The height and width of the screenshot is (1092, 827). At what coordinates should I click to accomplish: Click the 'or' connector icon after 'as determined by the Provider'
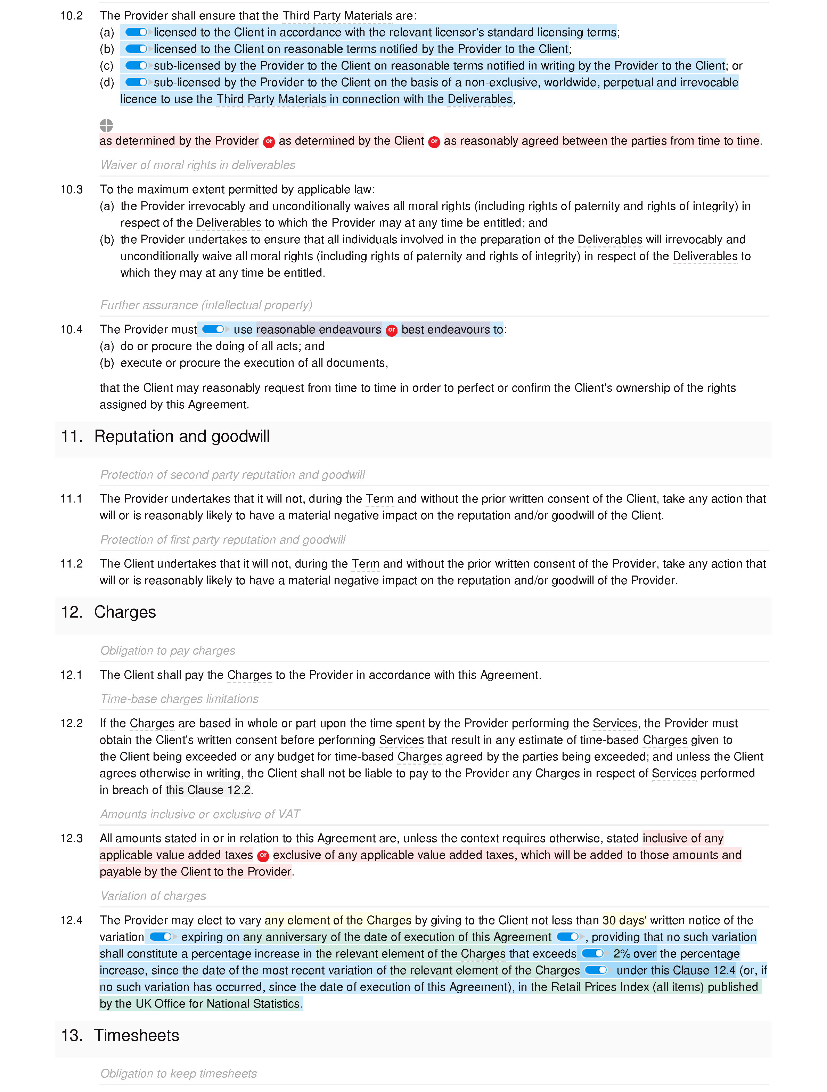click(x=271, y=139)
